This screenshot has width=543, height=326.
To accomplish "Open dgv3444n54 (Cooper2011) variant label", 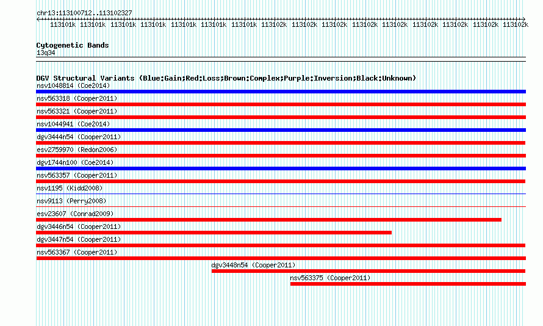I will 79,137.
